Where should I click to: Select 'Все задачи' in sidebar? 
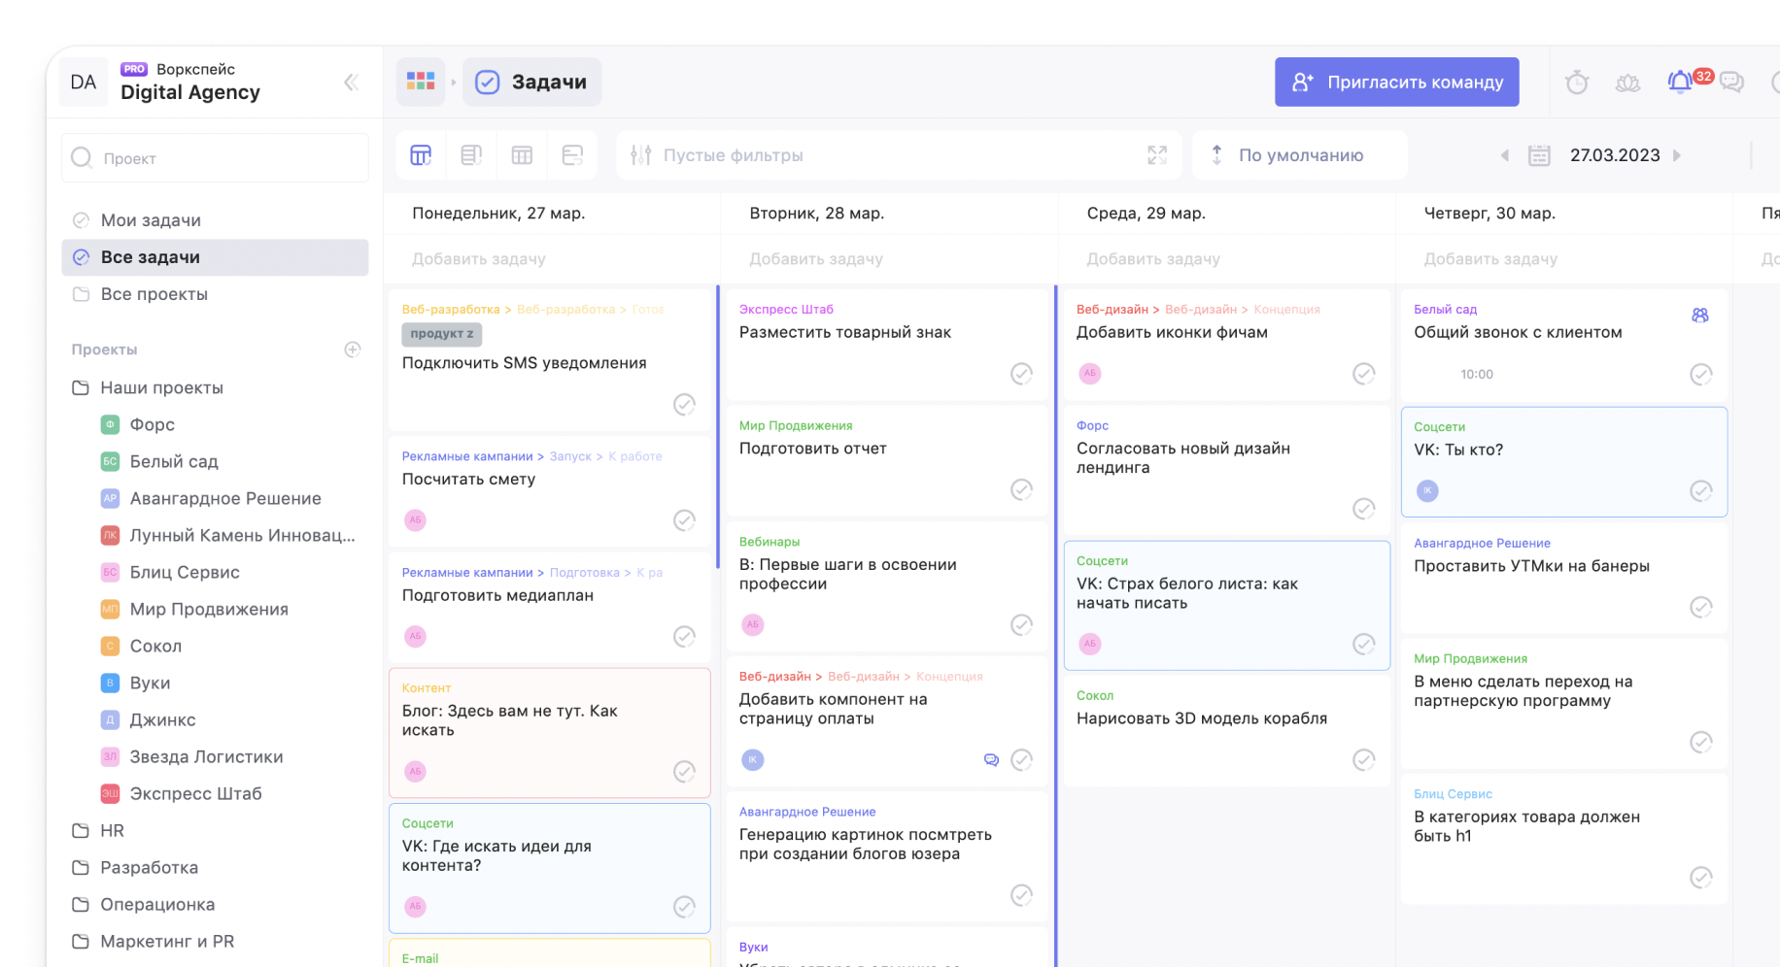click(x=215, y=257)
